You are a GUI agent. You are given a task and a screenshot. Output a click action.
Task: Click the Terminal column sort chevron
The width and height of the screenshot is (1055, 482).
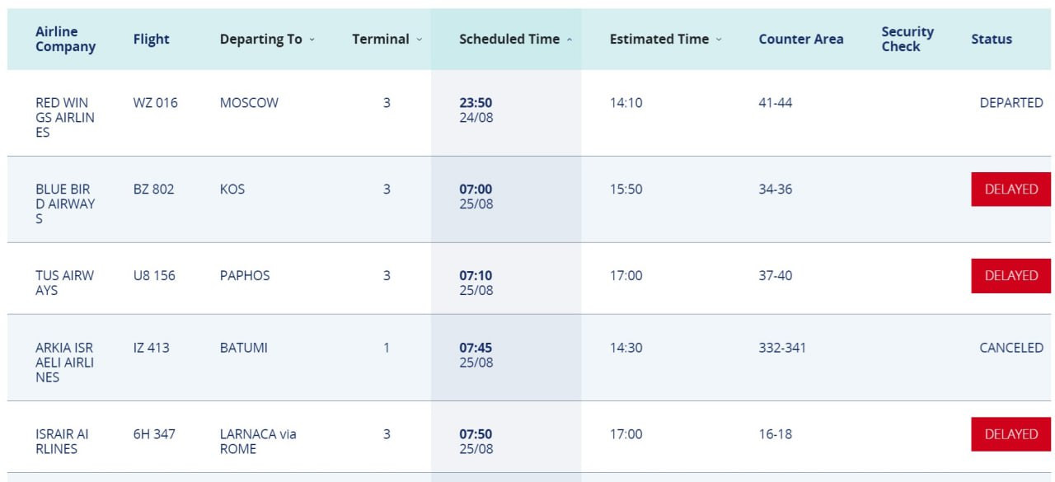420,40
